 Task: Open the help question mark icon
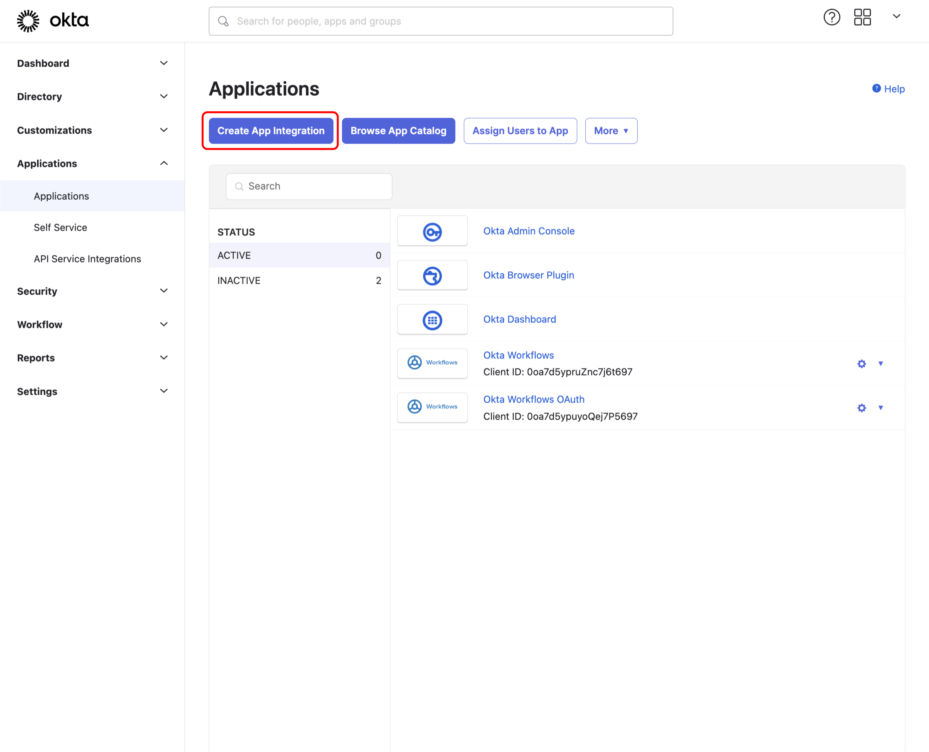pos(831,18)
